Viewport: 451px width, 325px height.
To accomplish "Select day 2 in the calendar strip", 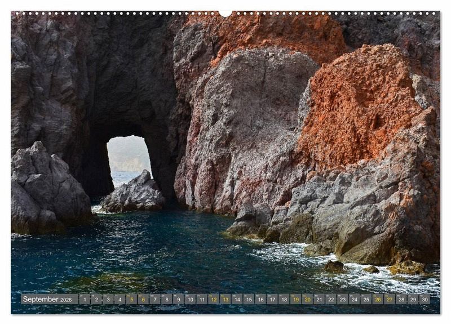I will [x=96, y=299].
